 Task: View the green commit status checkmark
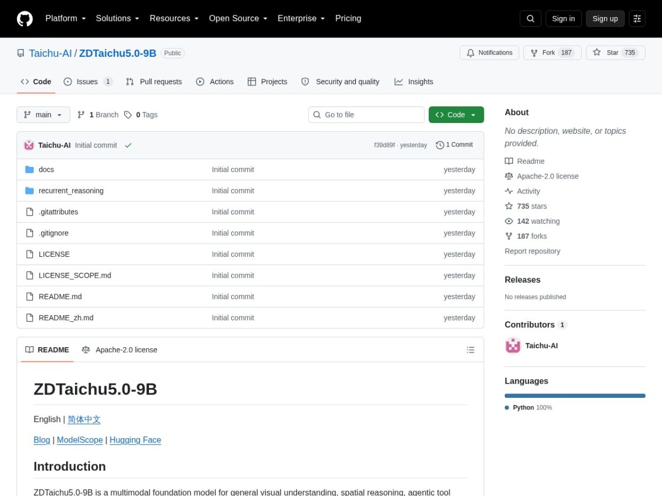click(128, 145)
